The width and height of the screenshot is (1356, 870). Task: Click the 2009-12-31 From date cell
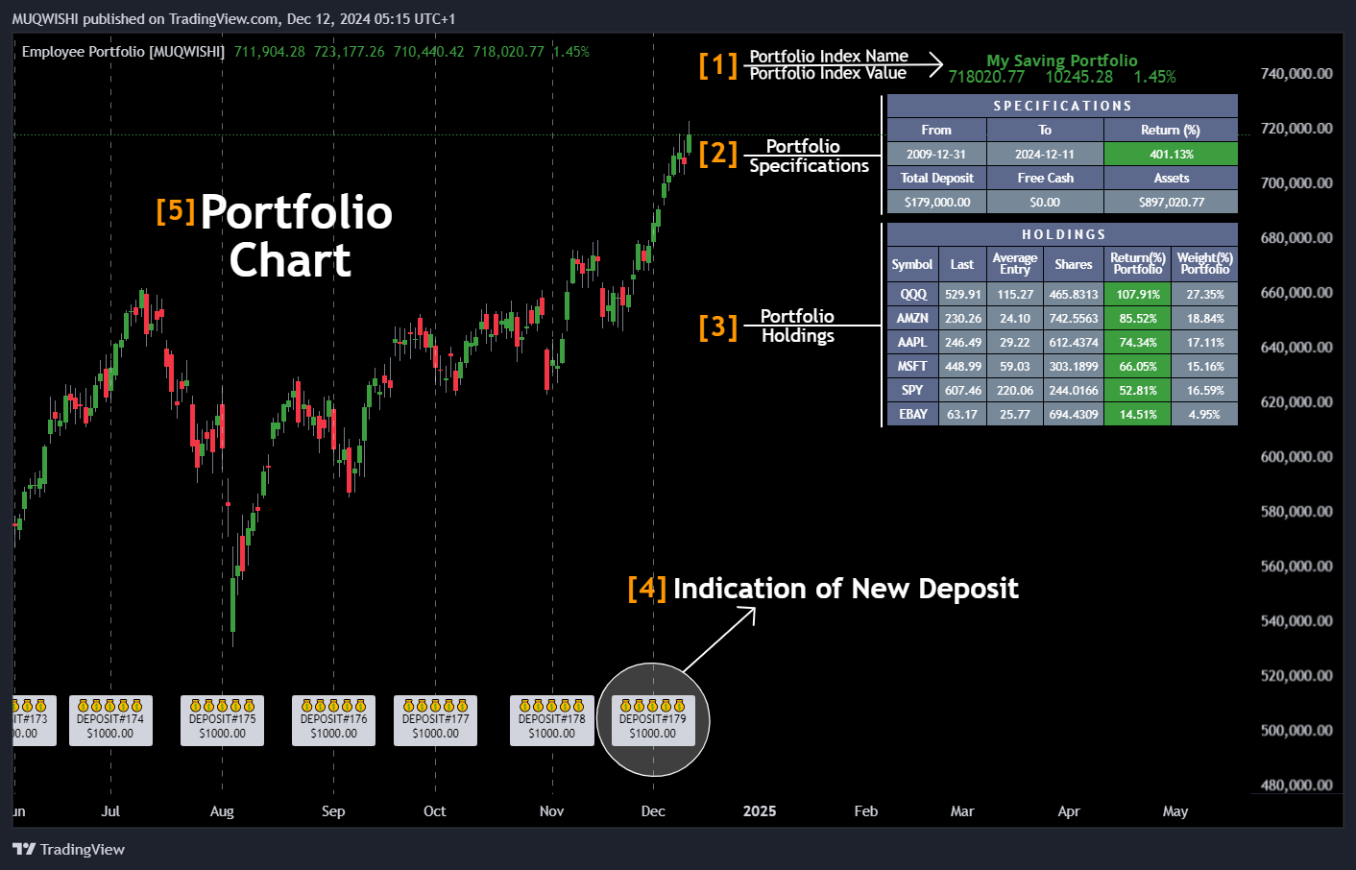click(936, 154)
